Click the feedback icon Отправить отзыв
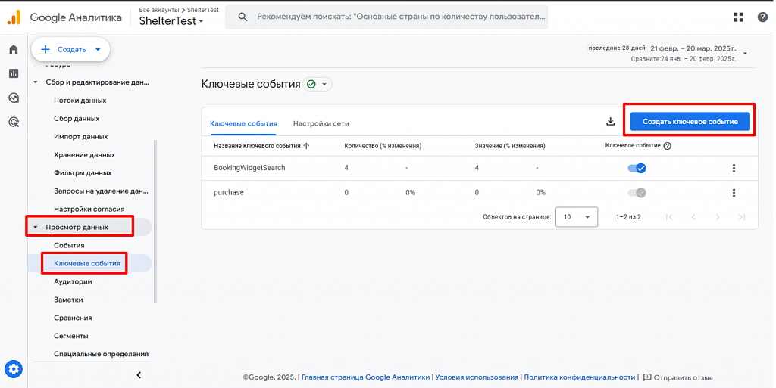Image resolution: width=776 pixels, height=388 pixels. tap(647, 377)
